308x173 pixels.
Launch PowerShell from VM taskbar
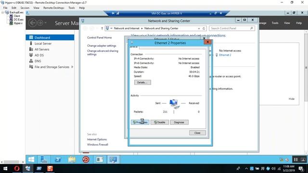click(58, 160)
